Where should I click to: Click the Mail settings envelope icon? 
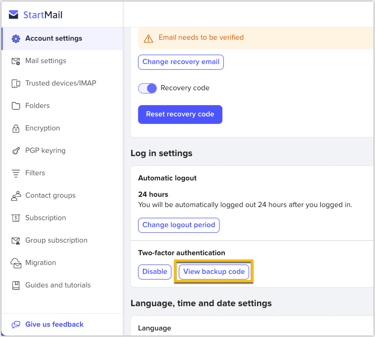pos(16,61)
